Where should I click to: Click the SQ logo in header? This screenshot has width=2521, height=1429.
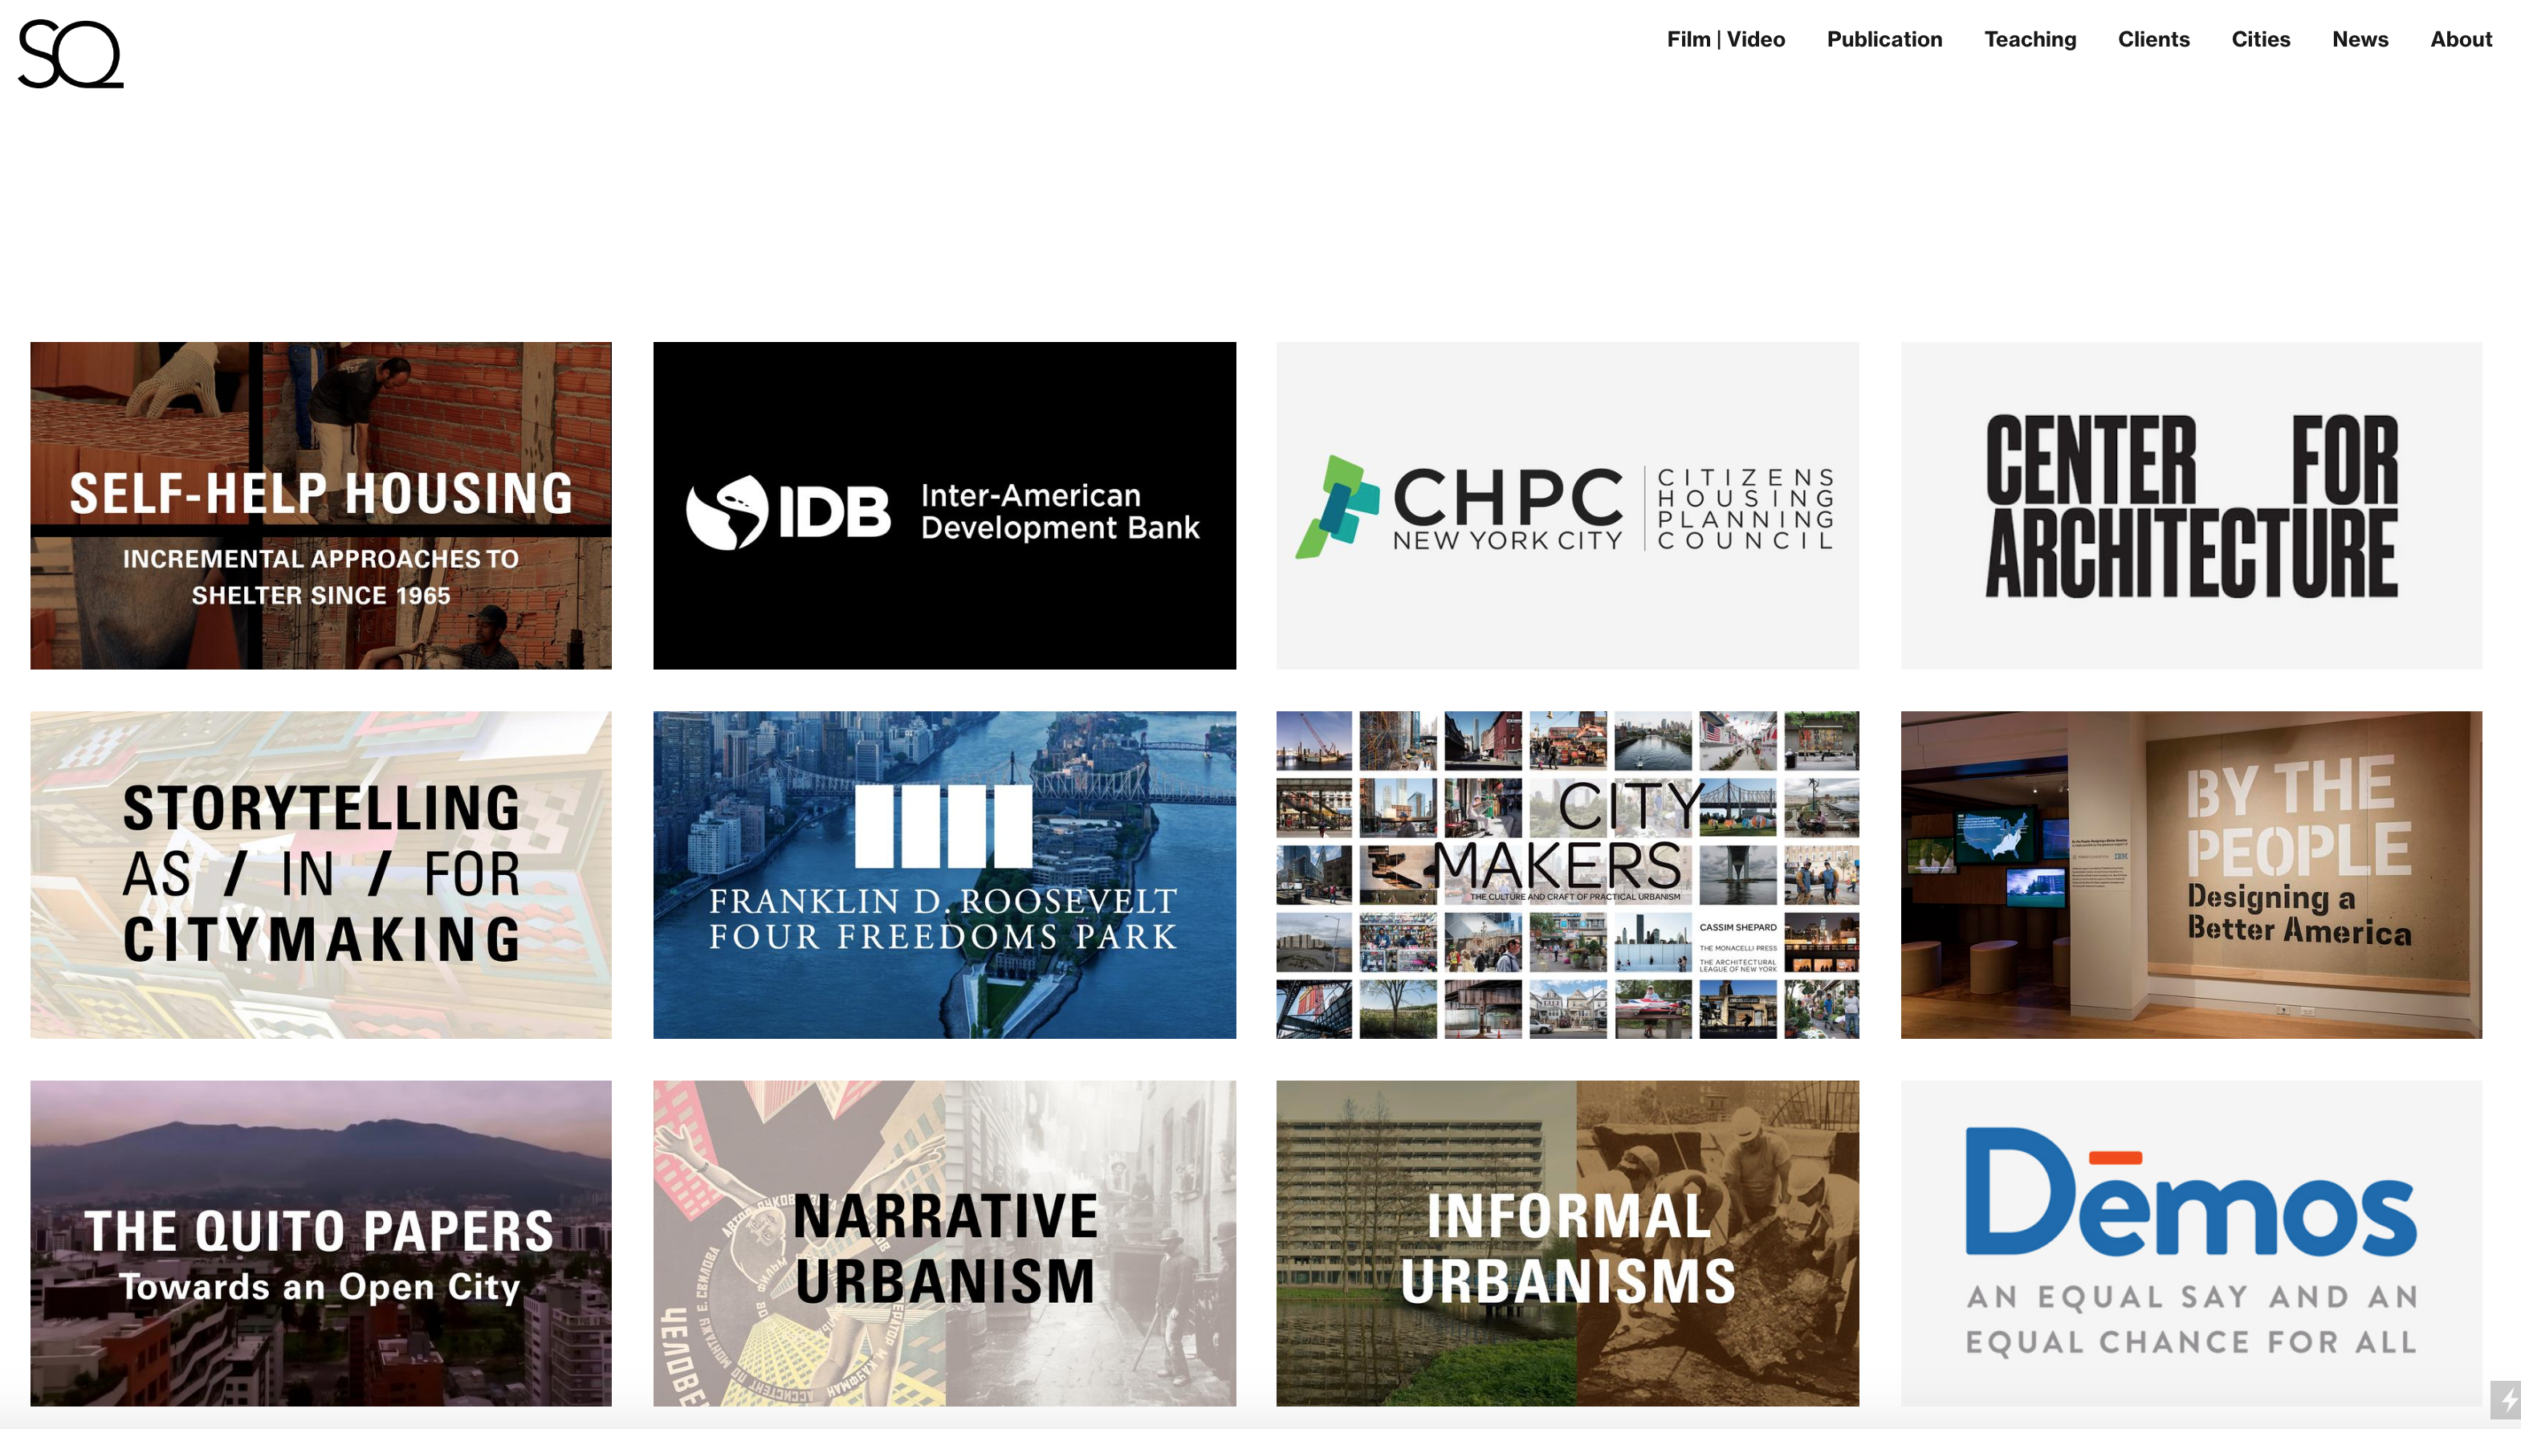tap(71, 54)
